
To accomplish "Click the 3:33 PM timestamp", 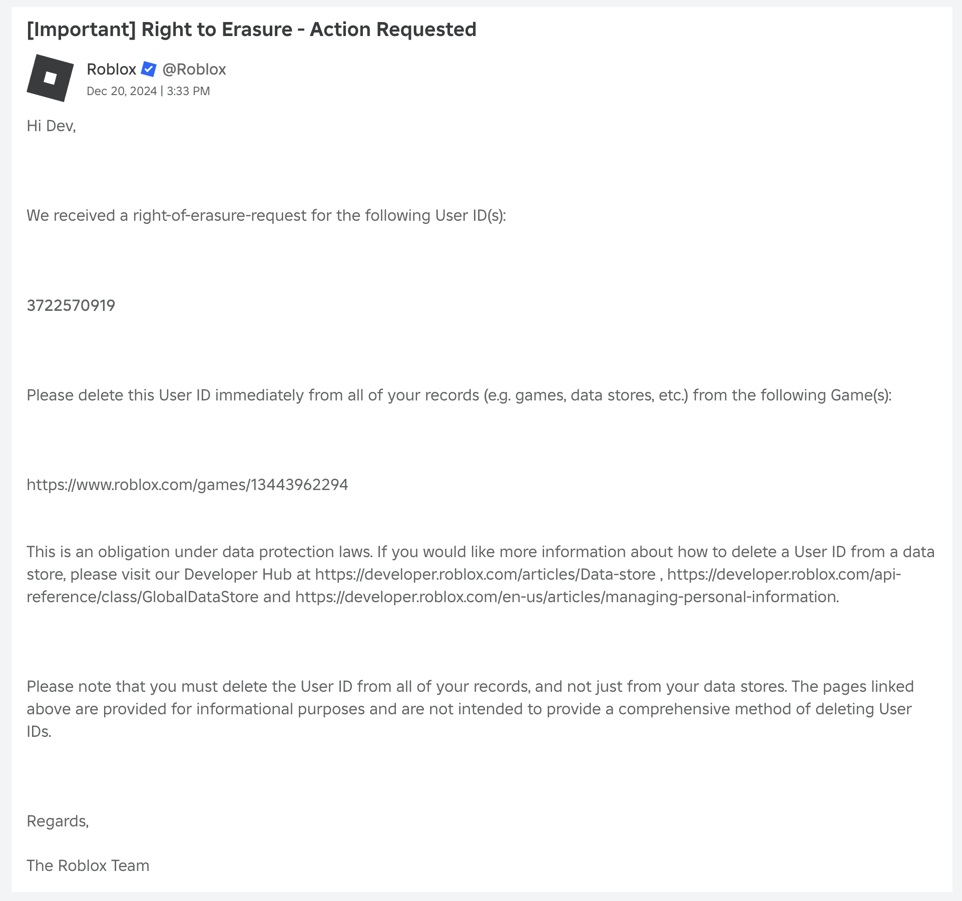I will coord(188,91).
